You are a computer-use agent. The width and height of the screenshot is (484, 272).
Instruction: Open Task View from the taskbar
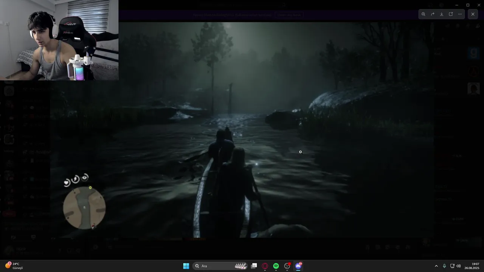[254, 266]
